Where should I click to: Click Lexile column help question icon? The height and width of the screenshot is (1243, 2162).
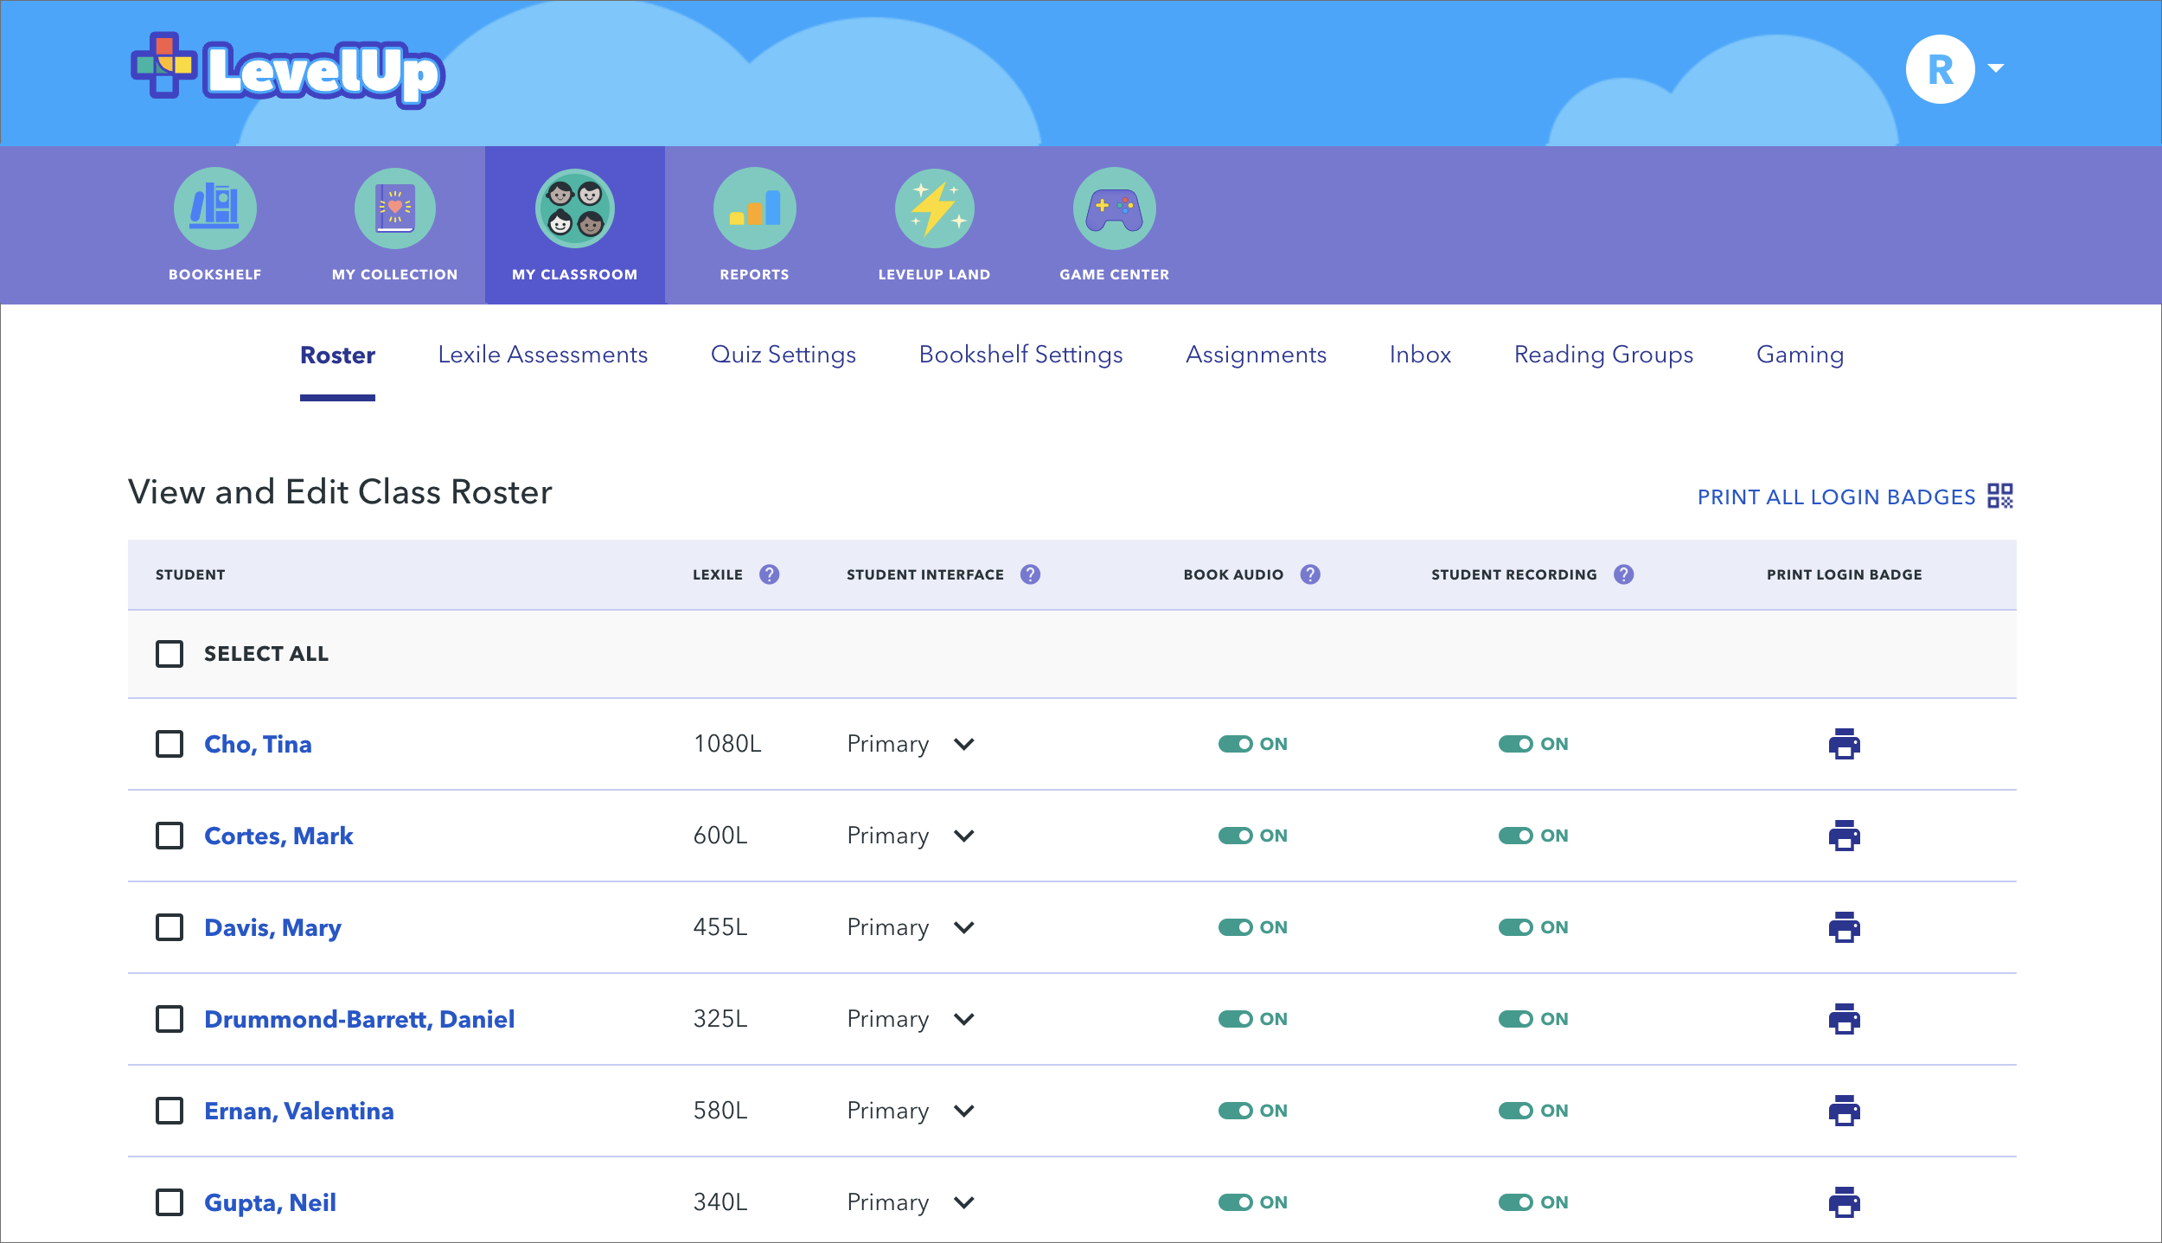pyautogui.click(x=769, y=574)
